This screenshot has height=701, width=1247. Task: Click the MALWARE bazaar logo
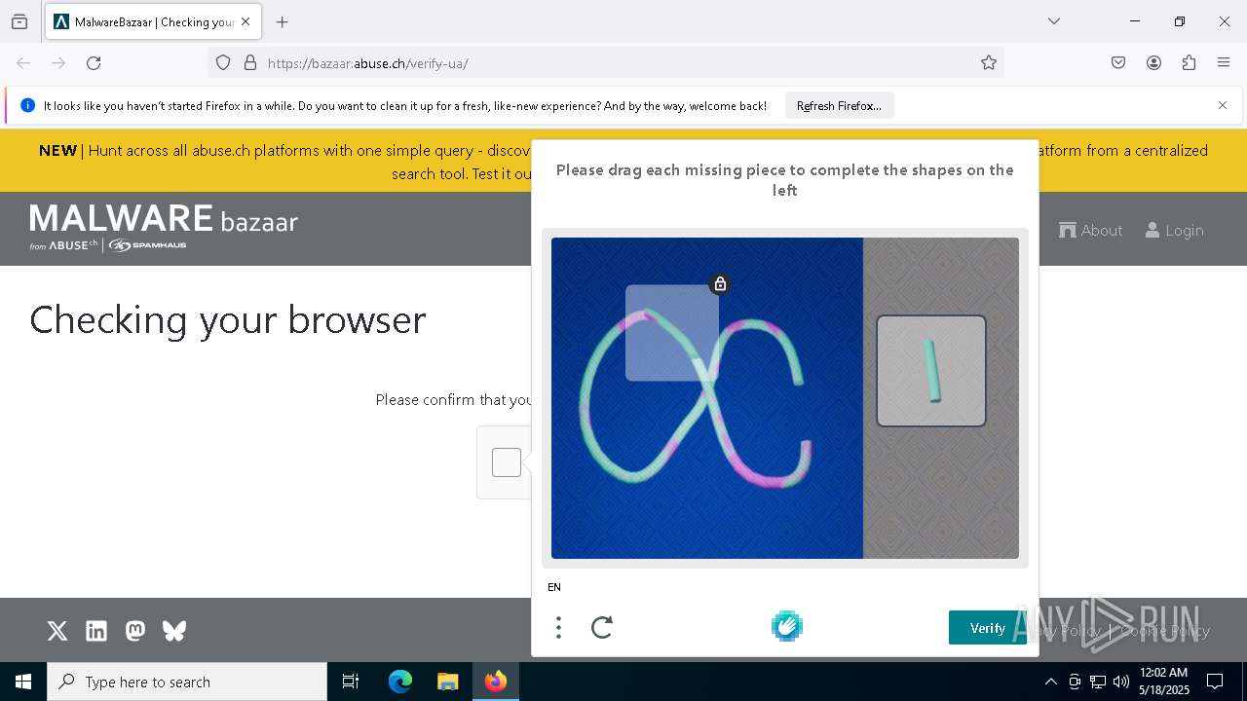point(164,227)
